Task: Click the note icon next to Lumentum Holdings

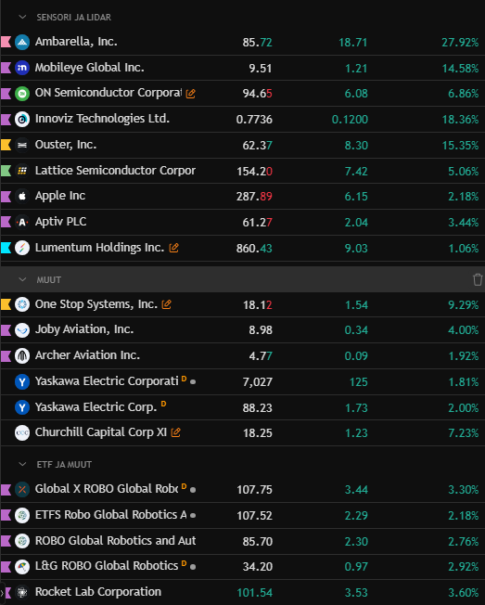Action: (173, 248)
